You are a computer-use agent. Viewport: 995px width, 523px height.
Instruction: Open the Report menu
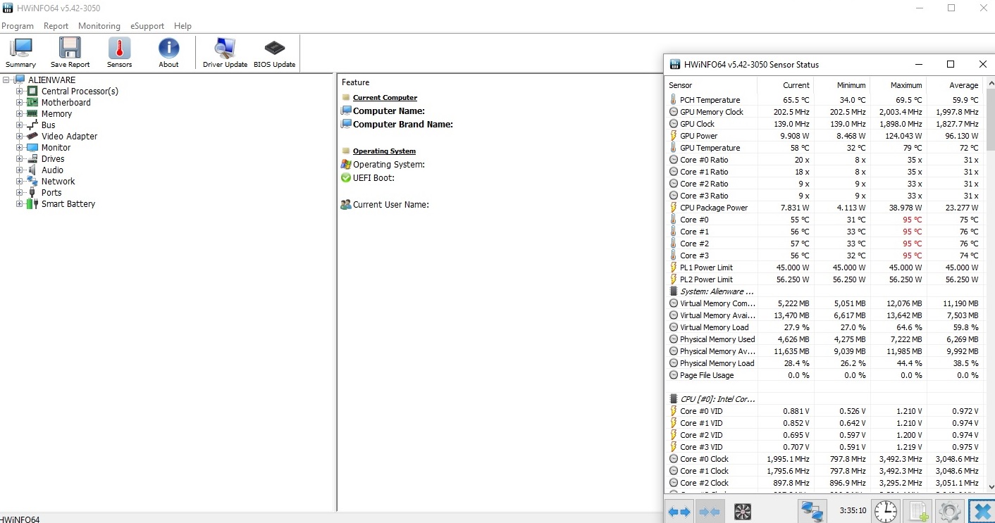click(x=56, y=26)
